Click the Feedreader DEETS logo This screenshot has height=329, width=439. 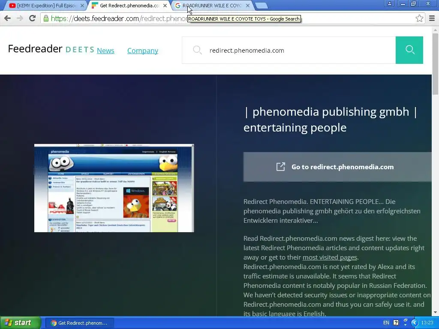pyautogui.click(x=51, y=49)
